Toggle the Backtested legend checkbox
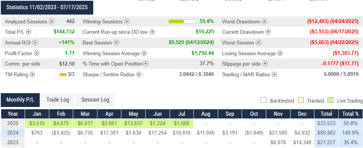This screenshot has height=148, width=363. 263,100
